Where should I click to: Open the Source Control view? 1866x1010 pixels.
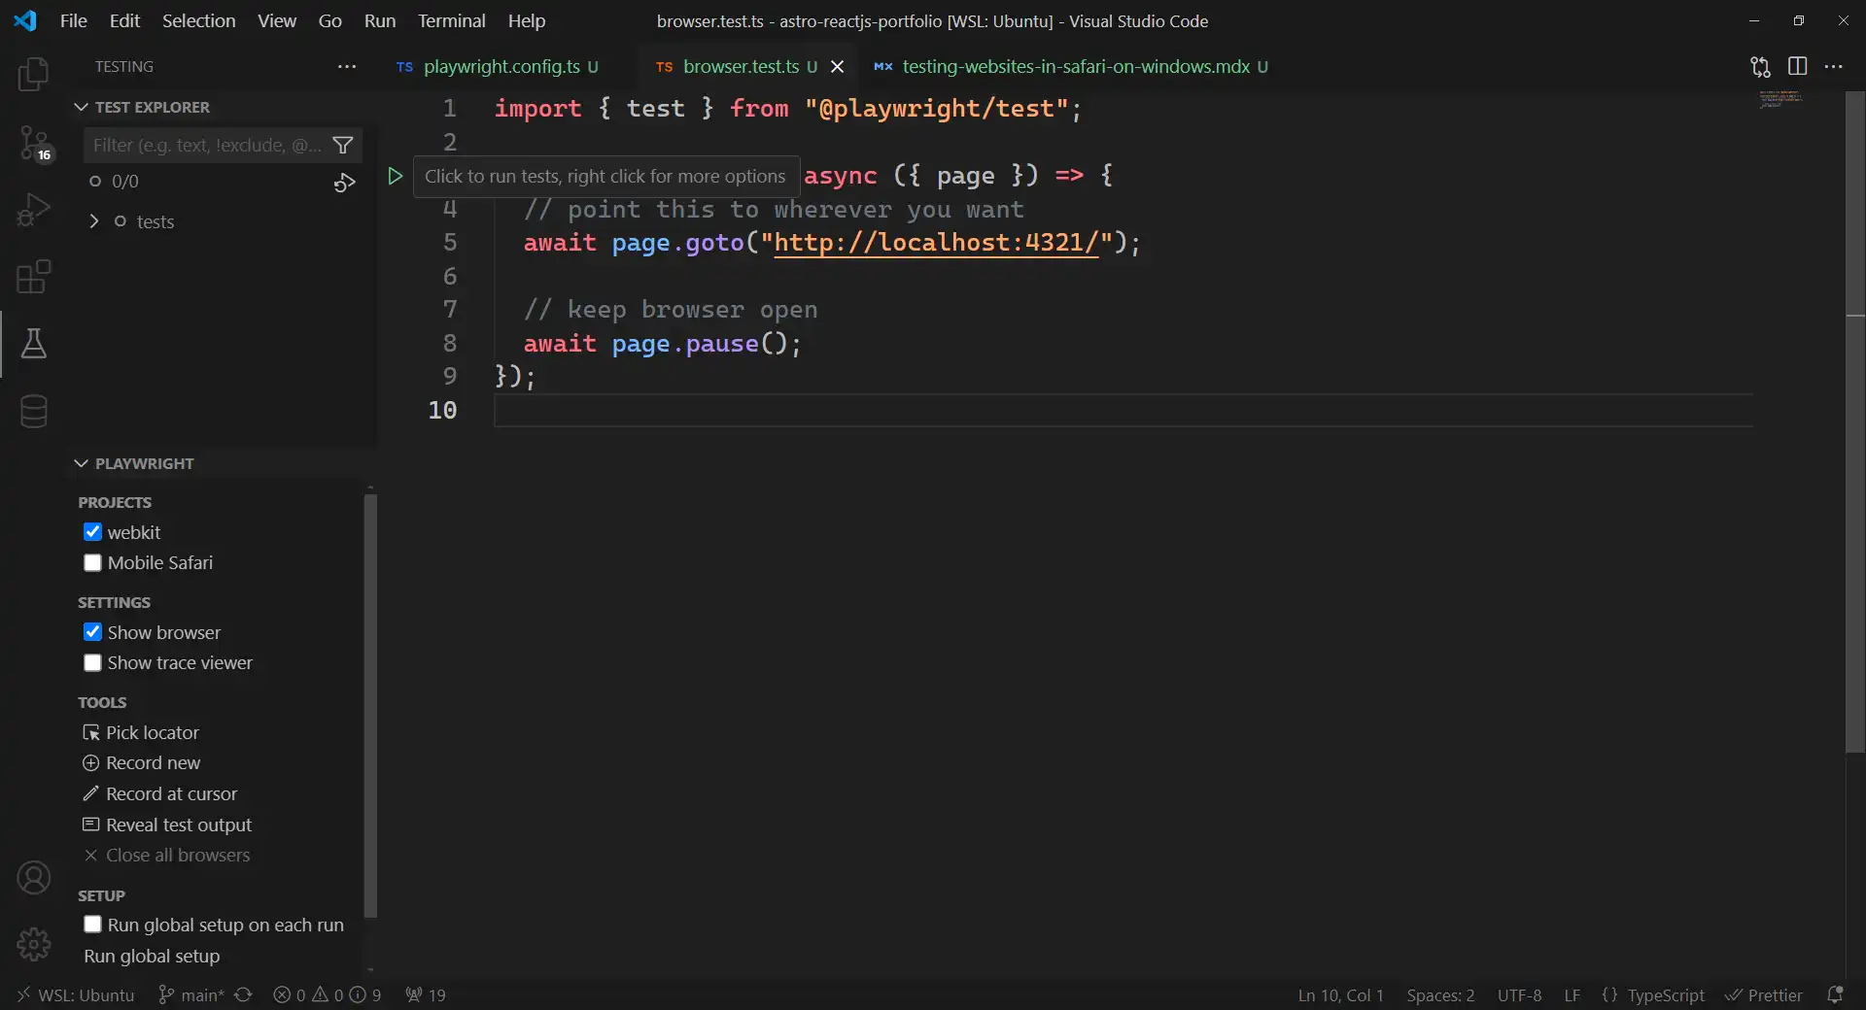coord(33,143)
